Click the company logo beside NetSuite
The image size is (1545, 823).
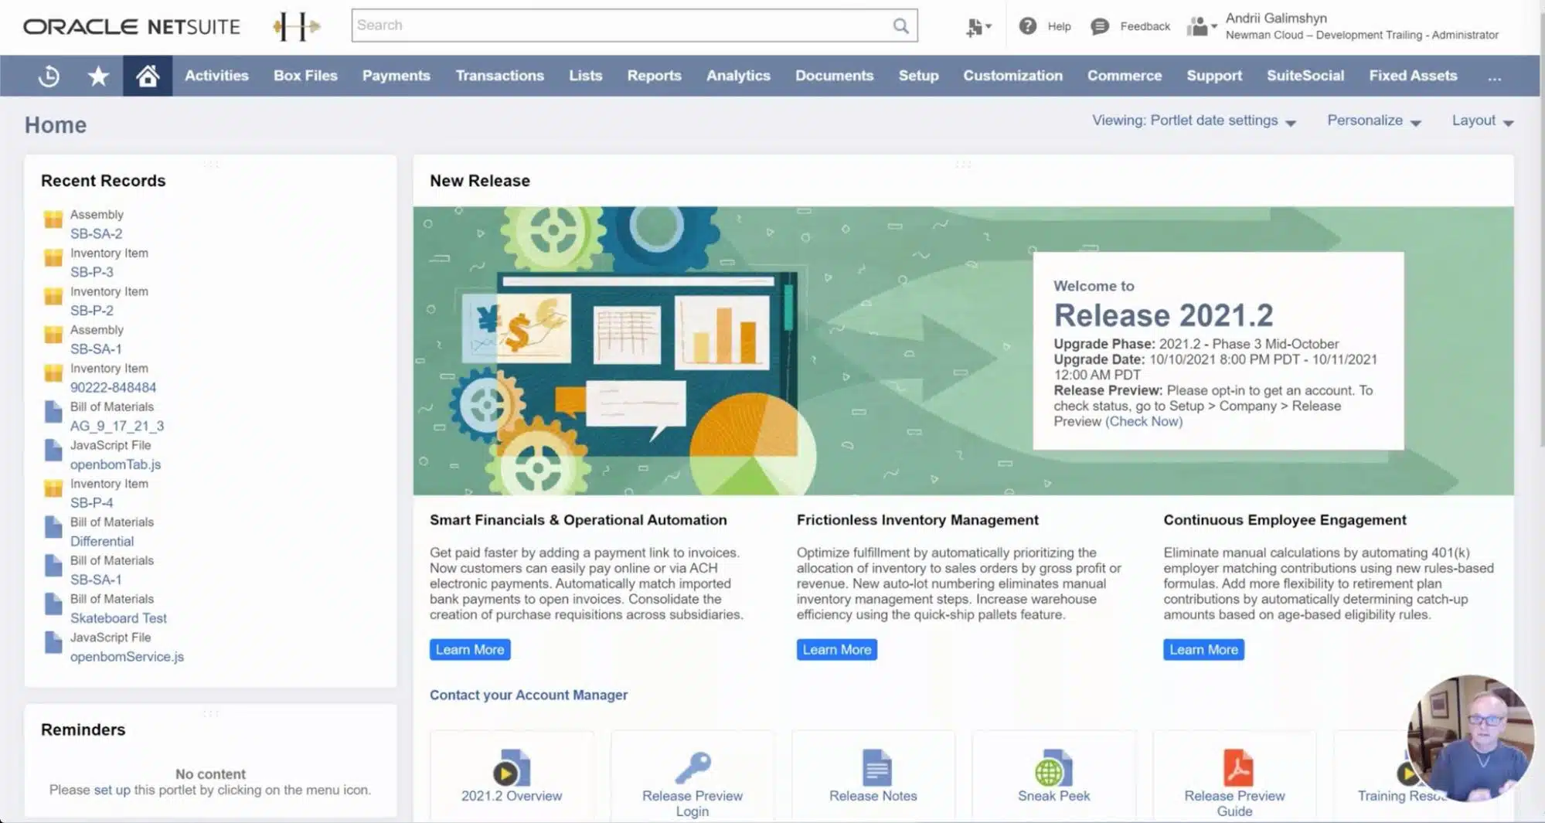click(297, 27)
